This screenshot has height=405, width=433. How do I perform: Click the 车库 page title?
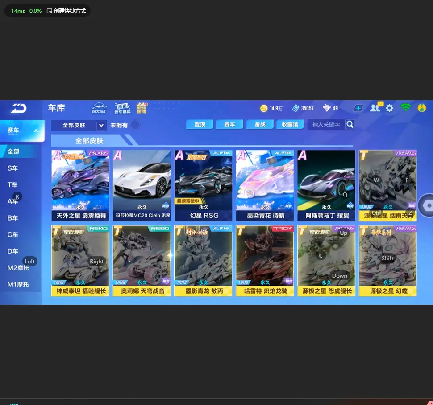pos(56,108)
